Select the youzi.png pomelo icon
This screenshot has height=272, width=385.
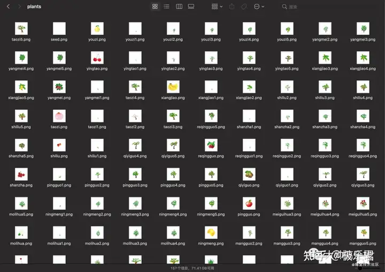tap(97, 28)
